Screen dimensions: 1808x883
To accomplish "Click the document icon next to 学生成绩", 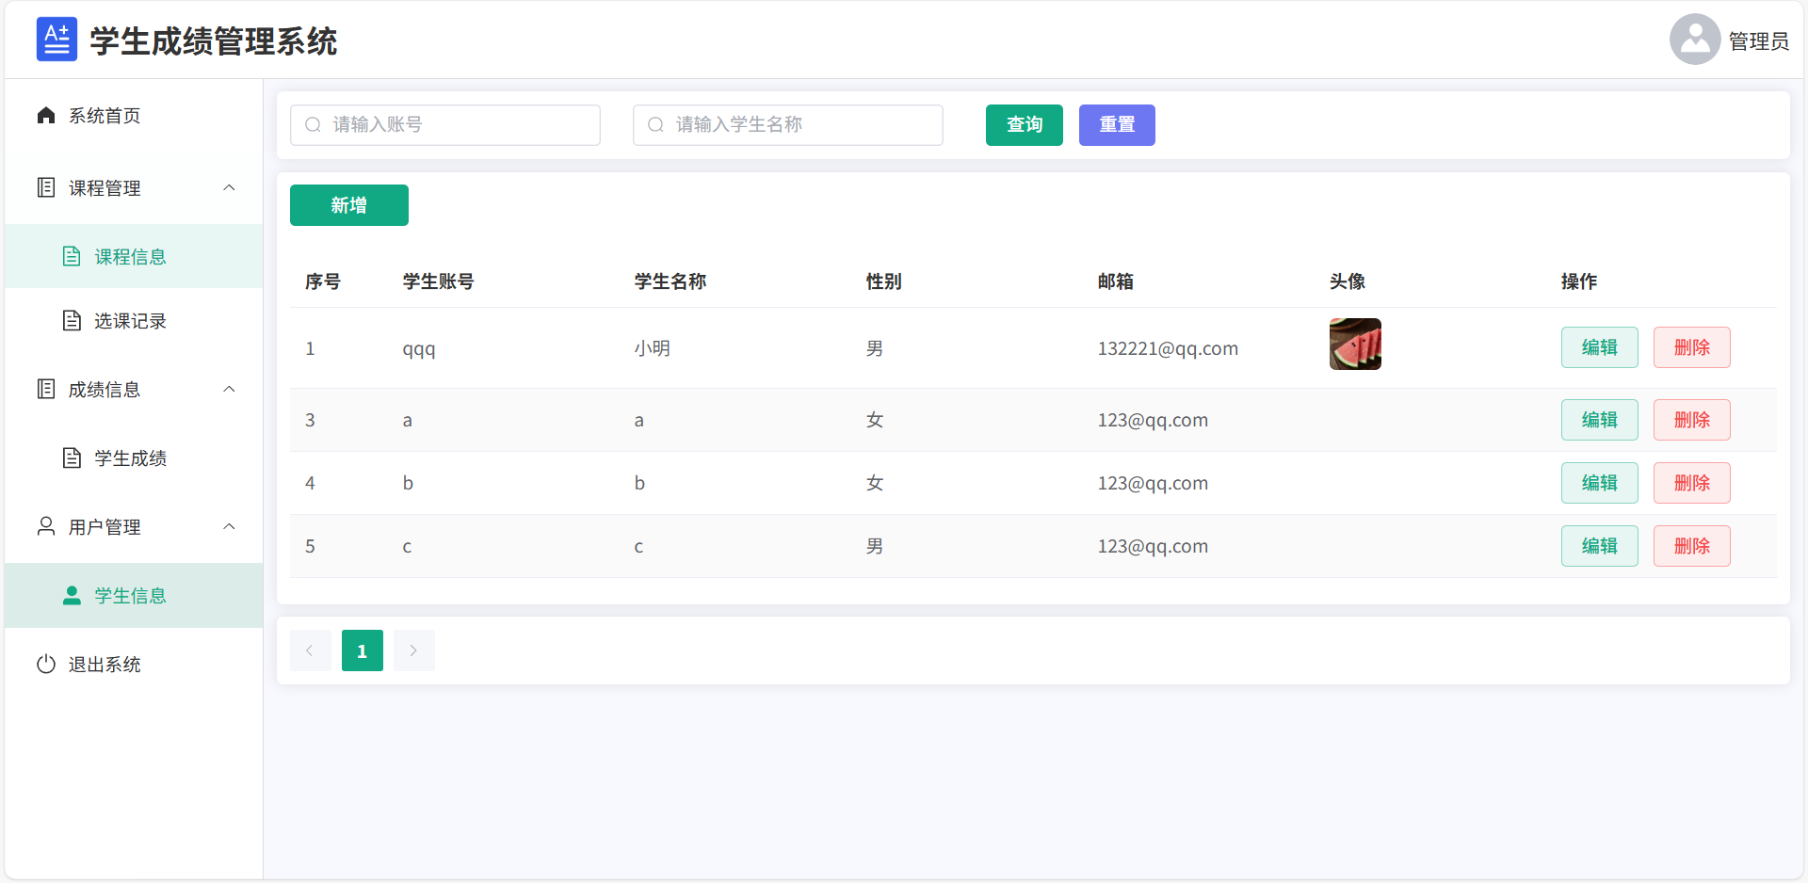I will click(73, 458).
